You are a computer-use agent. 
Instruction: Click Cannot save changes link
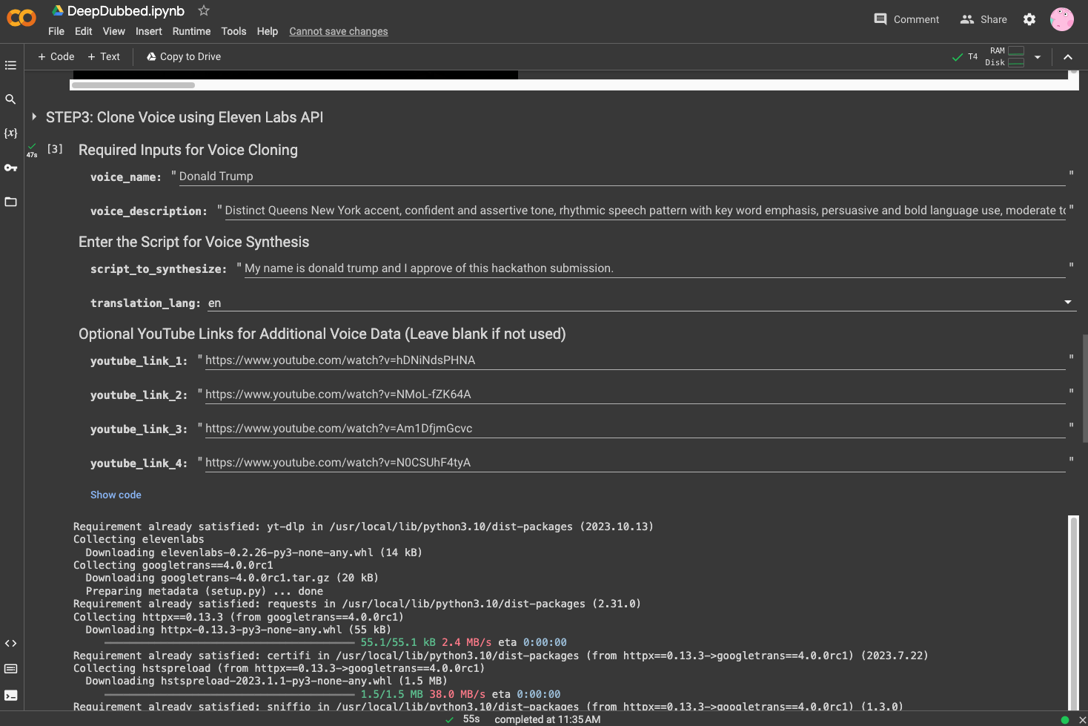339,31
